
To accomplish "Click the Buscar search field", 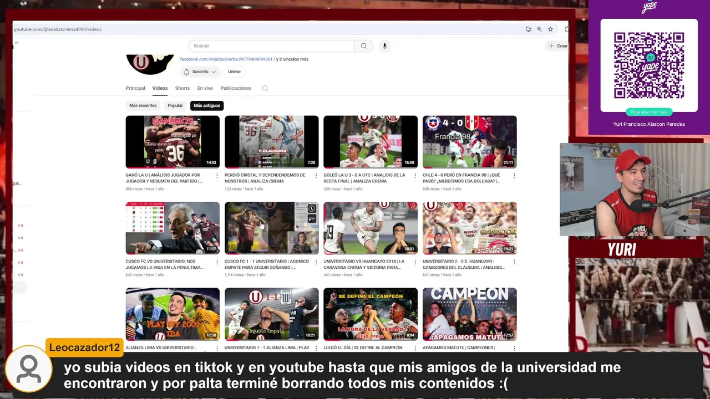I will [271, 46].
